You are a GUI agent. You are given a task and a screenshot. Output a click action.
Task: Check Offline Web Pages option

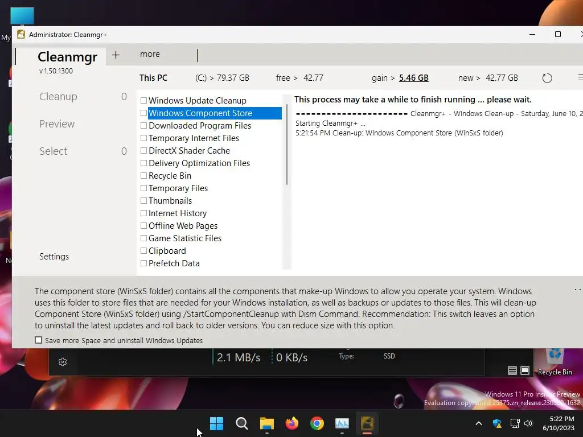point(143,225)
